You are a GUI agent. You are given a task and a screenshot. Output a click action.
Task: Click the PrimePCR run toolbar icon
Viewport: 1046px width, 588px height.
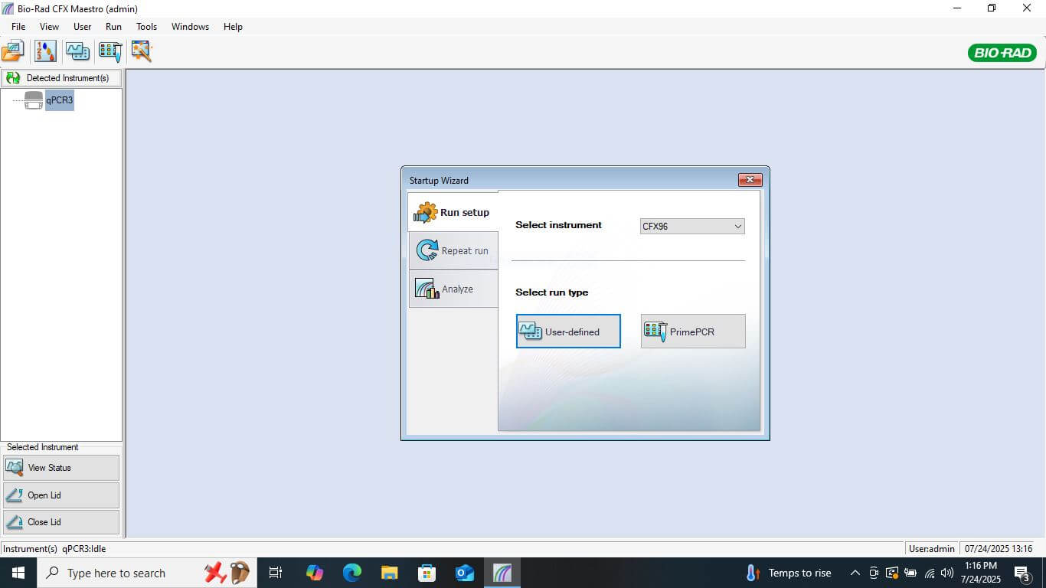[110, 51]
